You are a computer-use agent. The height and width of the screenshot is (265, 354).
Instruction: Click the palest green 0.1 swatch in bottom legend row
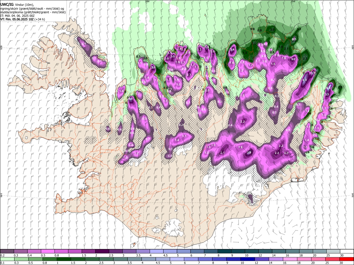coord(7,259)
